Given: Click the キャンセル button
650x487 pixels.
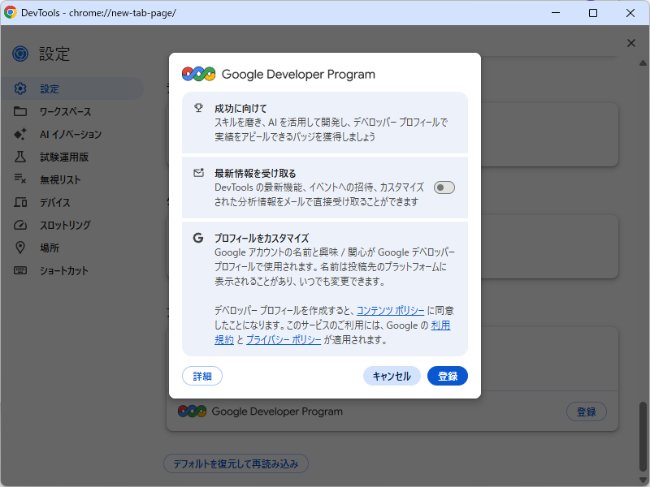Looking at the screenshot, I should pos(392,376).
